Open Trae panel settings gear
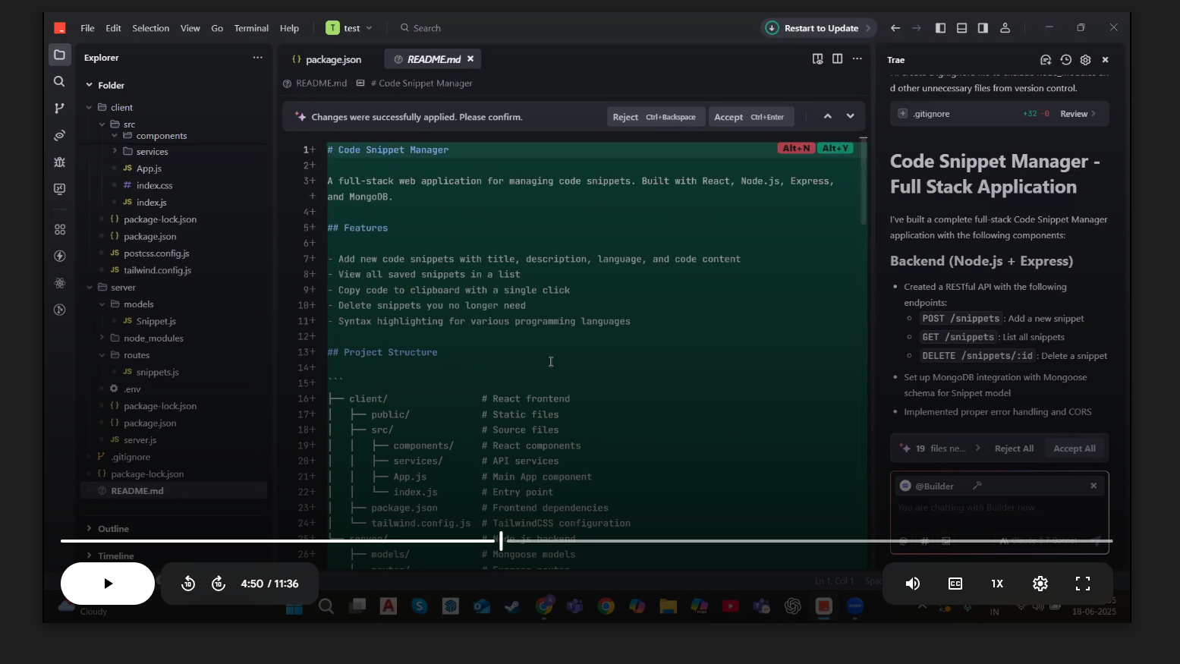 coord(1085,60)
